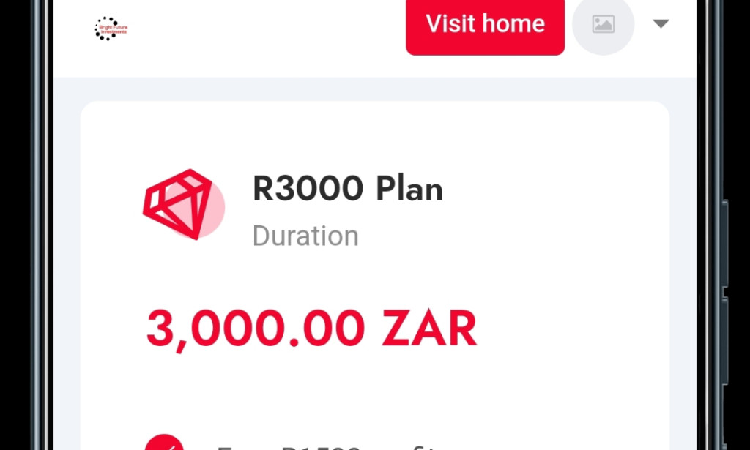Click the Visit home button
Viewport: 750px width, 450px height.
[484, 24]
